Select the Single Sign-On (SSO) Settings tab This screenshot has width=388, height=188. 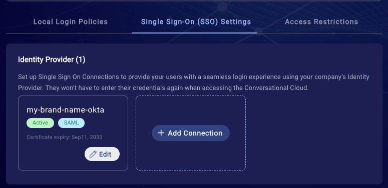pyautogui.click(x=196, y=21)
